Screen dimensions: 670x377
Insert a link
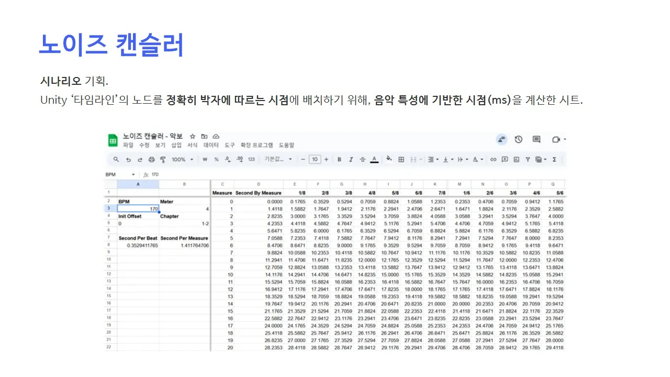point(493,160)
